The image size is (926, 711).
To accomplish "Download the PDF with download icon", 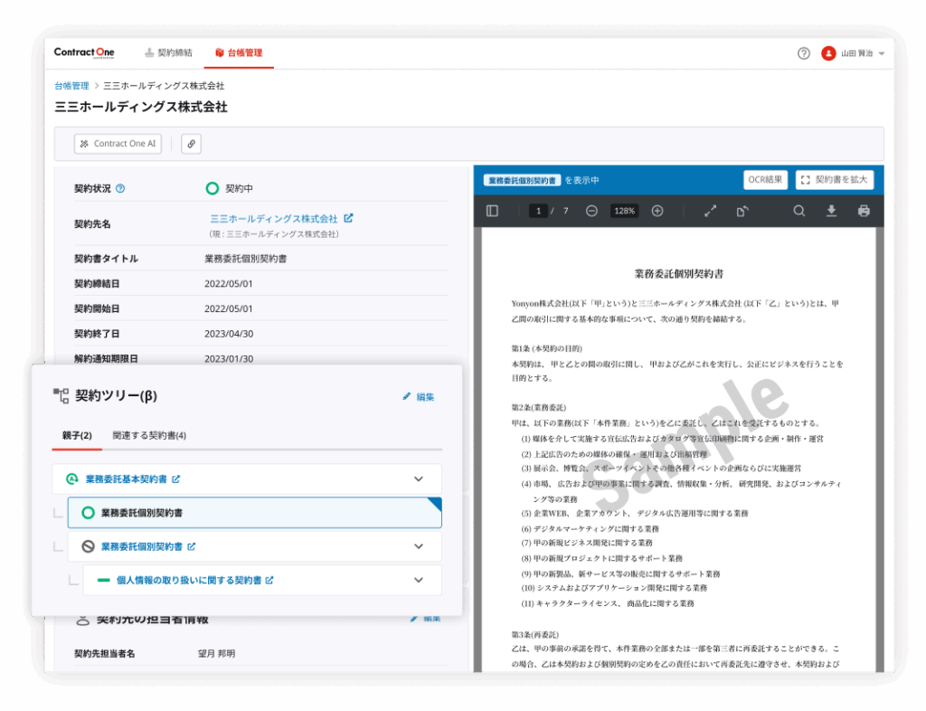I will [x=832, y=211].
